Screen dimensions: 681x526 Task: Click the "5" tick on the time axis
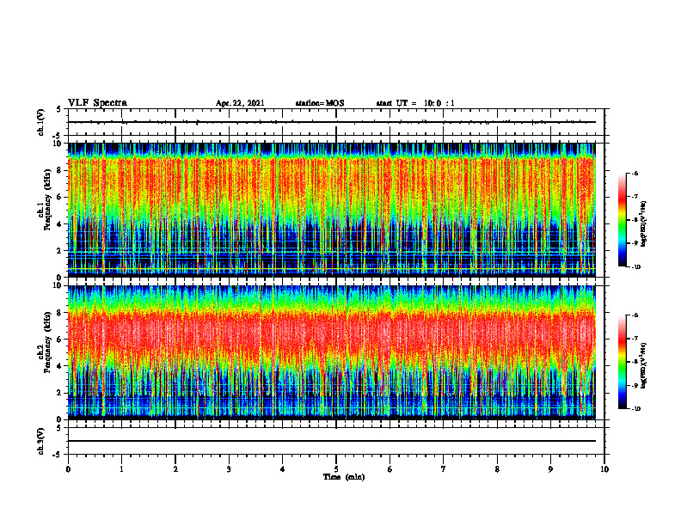click(336, 469)
